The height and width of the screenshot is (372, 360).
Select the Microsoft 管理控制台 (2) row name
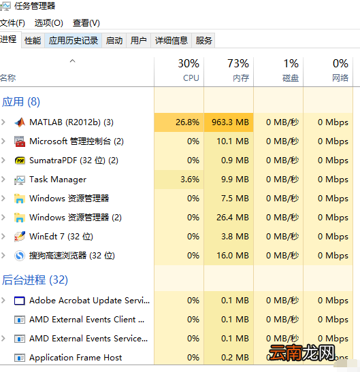click(76, 141)
